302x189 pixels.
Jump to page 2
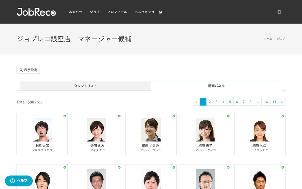[210, 102]
